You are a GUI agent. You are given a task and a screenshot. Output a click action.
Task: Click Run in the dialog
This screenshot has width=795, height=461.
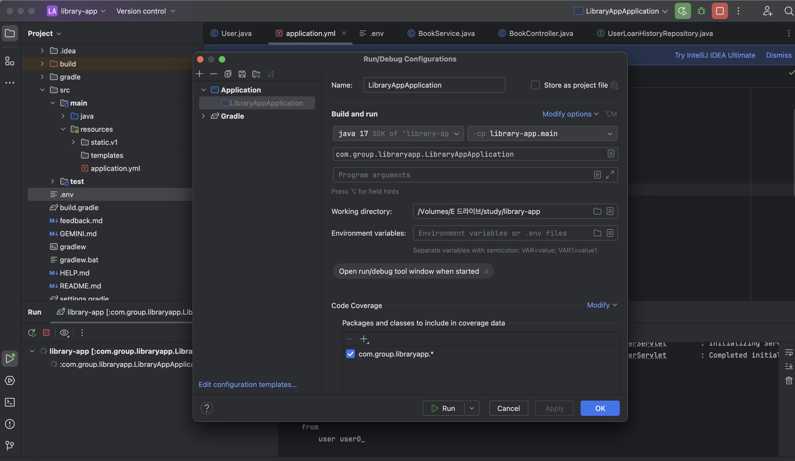point(443,408)
